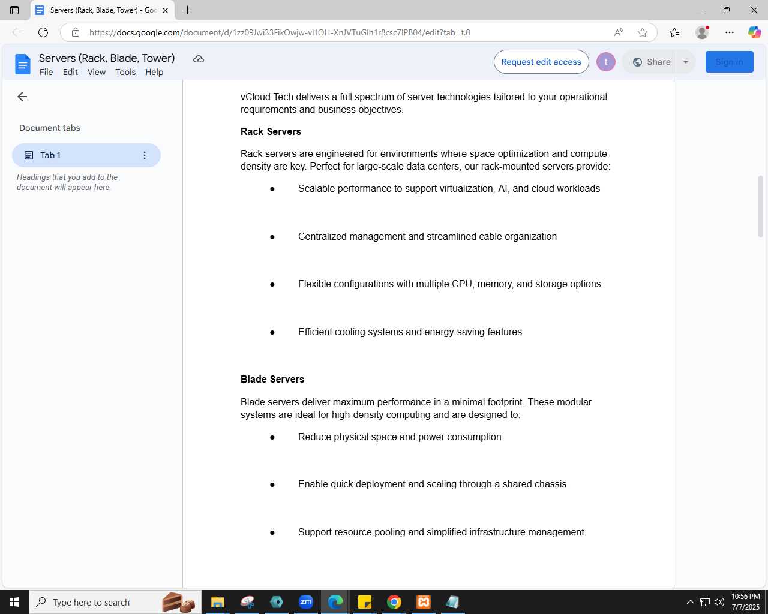Check the cloud document status icon
The image size is (768, 614).
(x=199, y=59)
